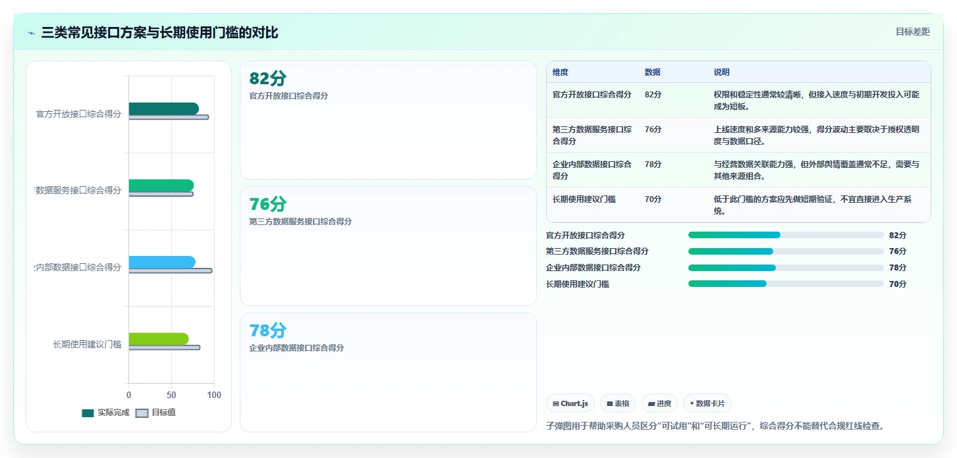957x458 pixels.
Task: Click description starting 权限和稳定性通常较清晰
Action: click(x=817, y=100)
